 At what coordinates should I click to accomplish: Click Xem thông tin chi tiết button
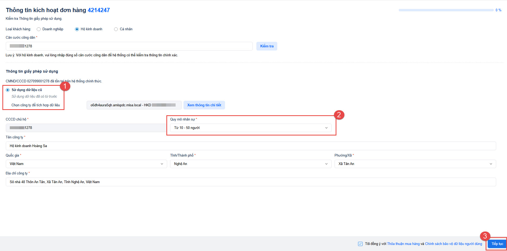204,105
